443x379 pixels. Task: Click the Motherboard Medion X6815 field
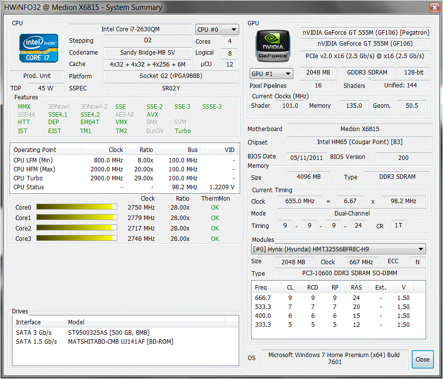pos(359,129)
